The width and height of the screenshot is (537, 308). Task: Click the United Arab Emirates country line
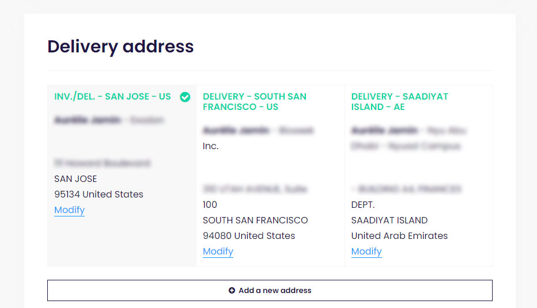pyautogui.click(x=399, y=235)
